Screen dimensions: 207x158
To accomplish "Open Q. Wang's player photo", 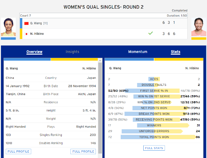I will (x=8, y=27).
